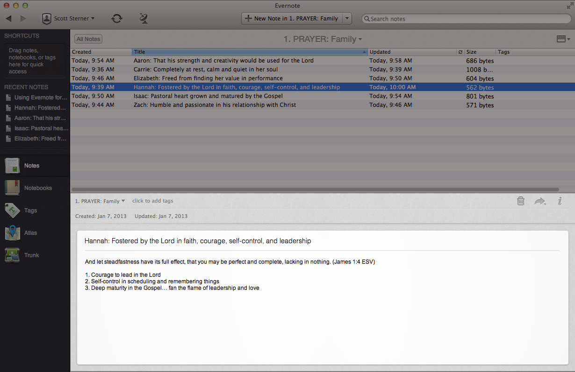Screen dimensions: 575x372
Task: Sort by Tags column header
Action: click(x=535, y=52)
